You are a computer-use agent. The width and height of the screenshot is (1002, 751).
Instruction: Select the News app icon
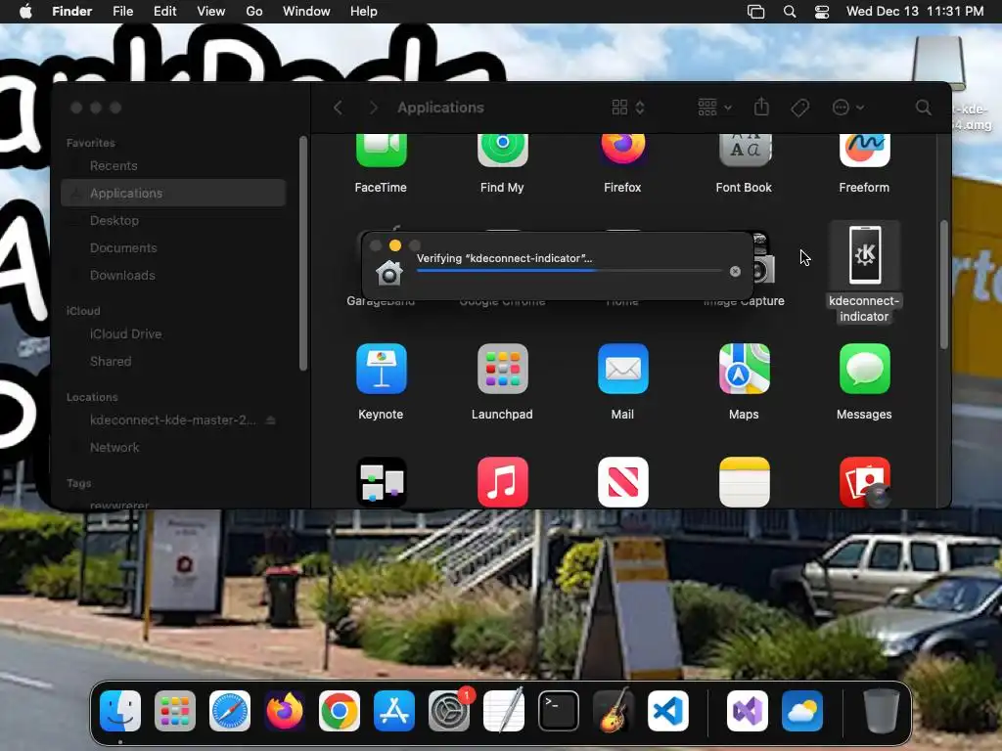point(623,482)
